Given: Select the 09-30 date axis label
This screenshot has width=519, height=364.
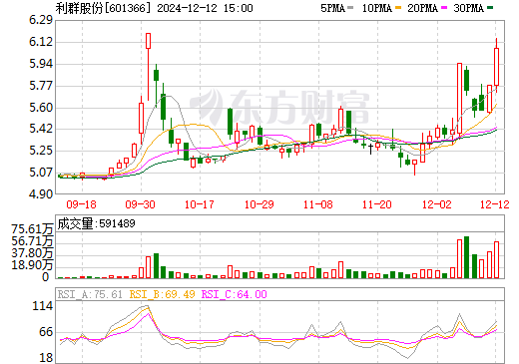Looking at the screenshot, I should [x=141, y=204].
